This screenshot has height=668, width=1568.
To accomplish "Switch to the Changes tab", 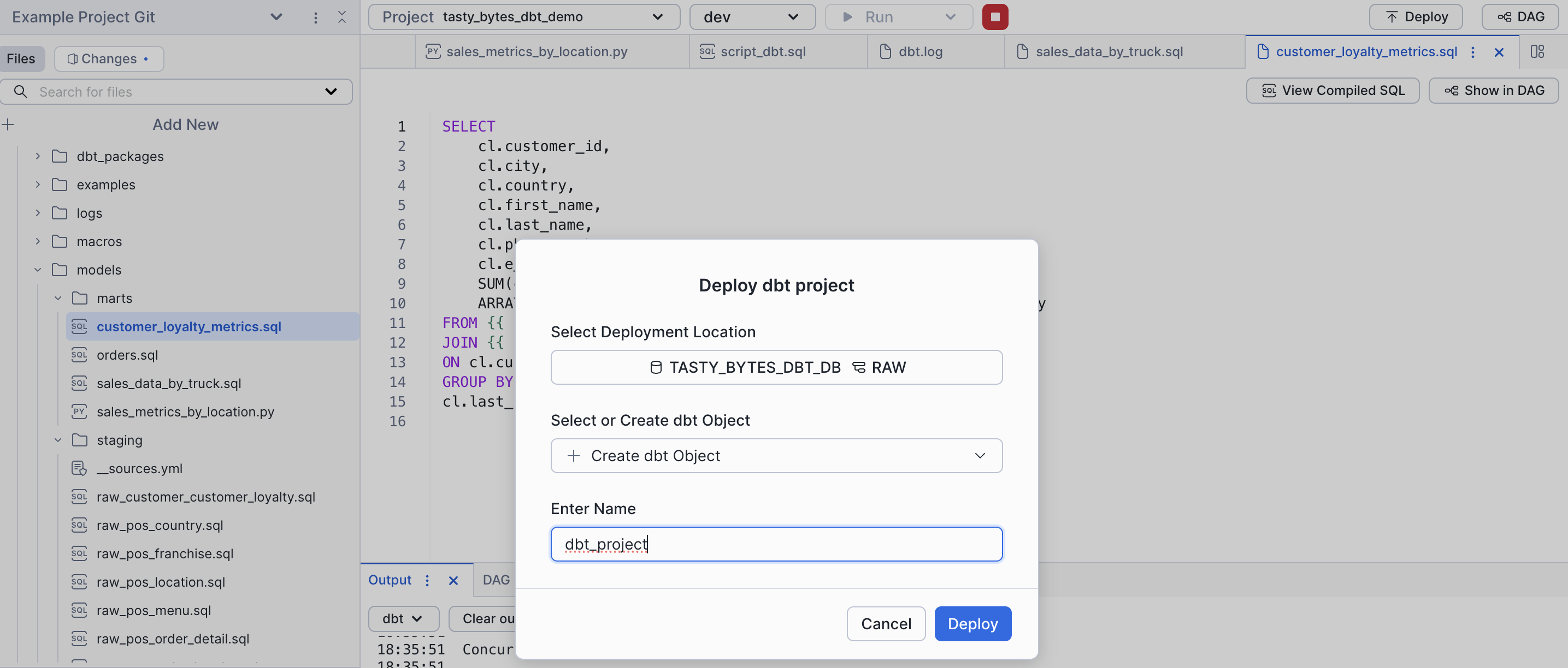I will point(109,59).
